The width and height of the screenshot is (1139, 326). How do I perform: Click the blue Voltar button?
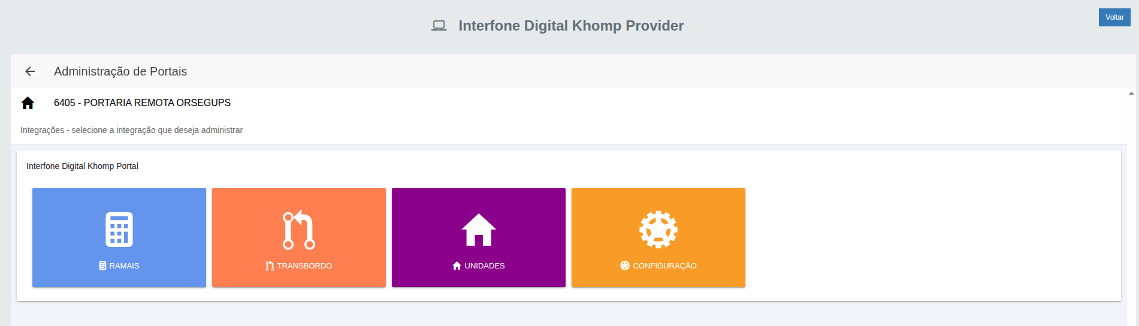pyautogui.click(x=1114, y=17)
